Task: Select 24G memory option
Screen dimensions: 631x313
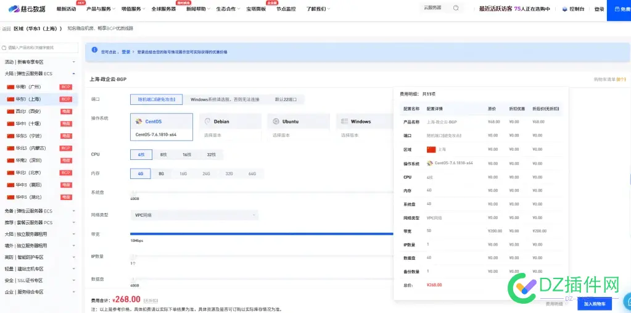Action: [x=206, y=173]
